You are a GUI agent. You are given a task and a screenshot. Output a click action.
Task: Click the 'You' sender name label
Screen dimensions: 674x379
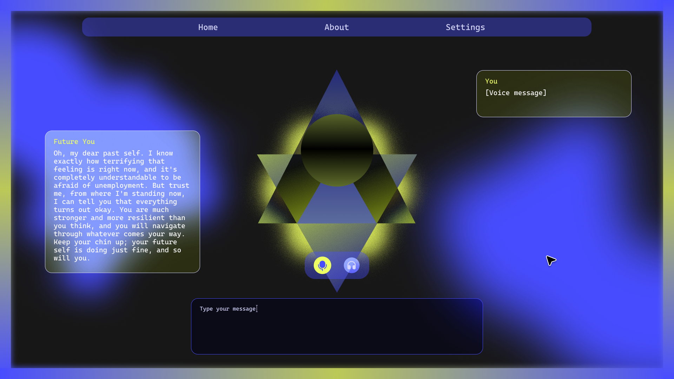pos(491,81)
